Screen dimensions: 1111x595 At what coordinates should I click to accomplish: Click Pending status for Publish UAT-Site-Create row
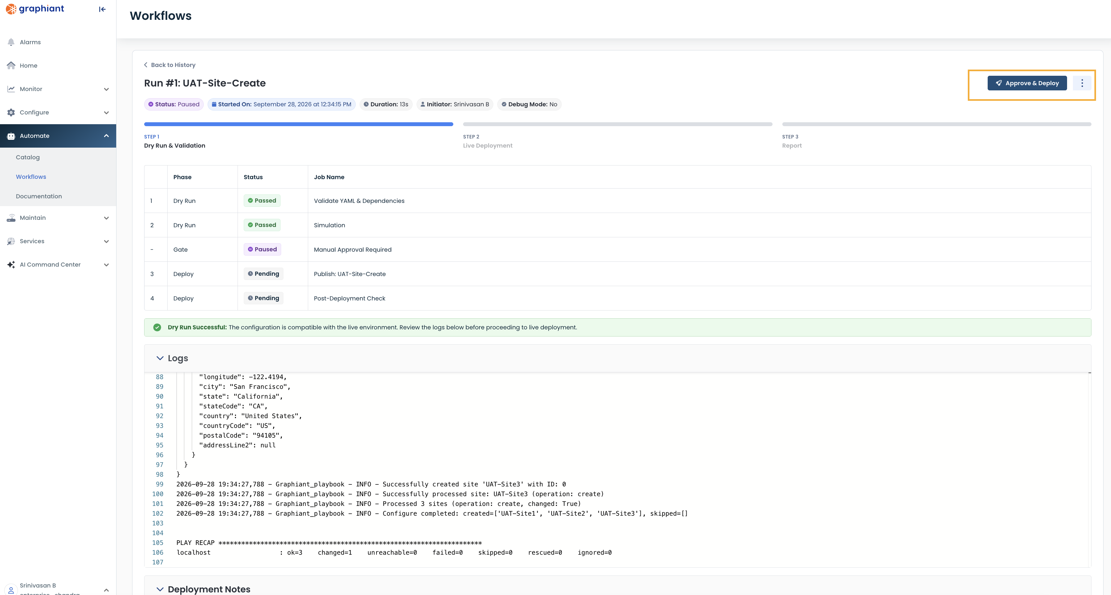(x=264, y=273)
